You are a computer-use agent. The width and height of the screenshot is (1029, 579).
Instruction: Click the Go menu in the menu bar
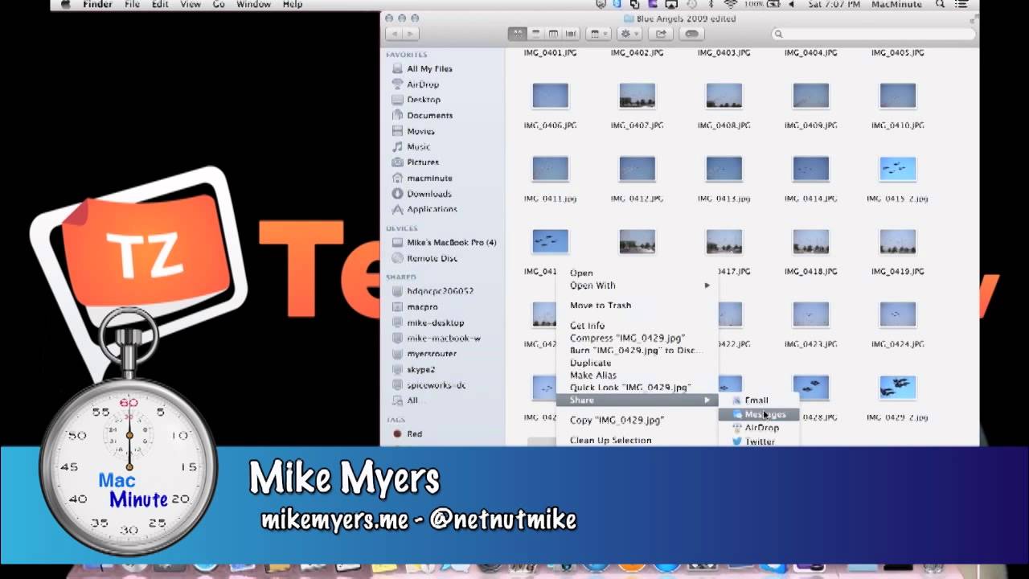click(217, 4)
